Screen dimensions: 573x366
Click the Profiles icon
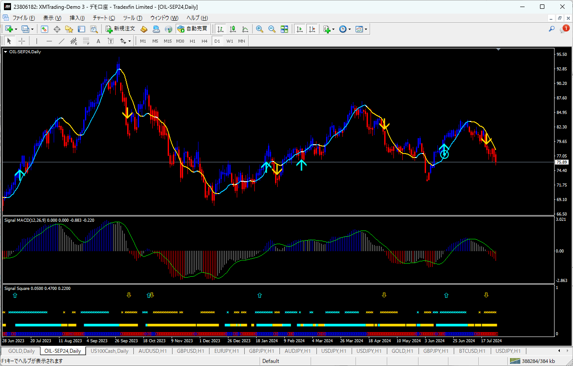[25, 29]
